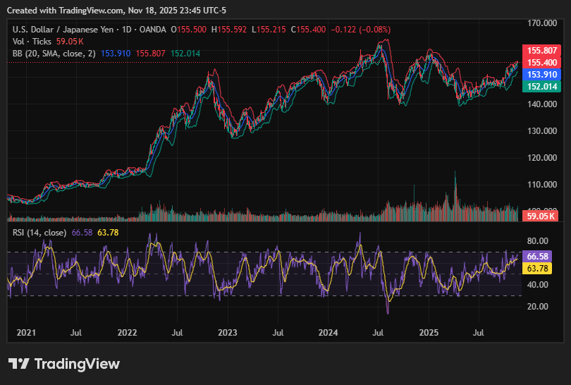
Task: Click the red 59.05K volume axis tag
Action: (x=543, y=216)
